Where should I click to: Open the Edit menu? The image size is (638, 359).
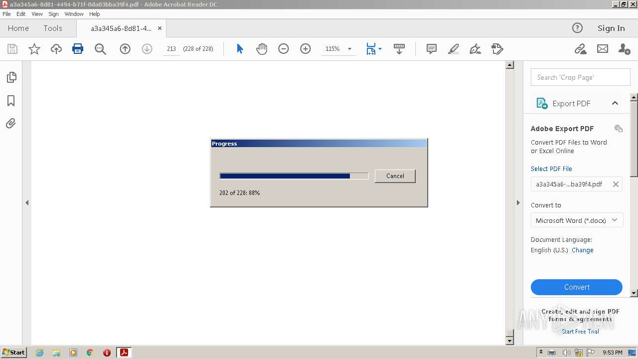coord(21,14)
